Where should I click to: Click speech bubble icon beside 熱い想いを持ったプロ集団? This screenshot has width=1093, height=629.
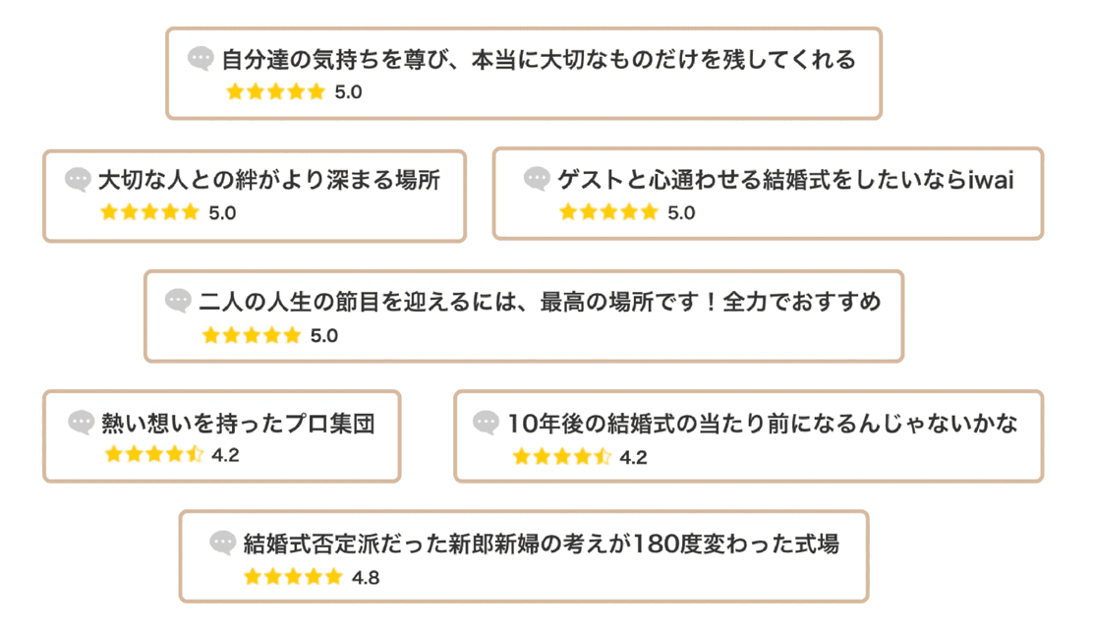[x=81, y=422]
